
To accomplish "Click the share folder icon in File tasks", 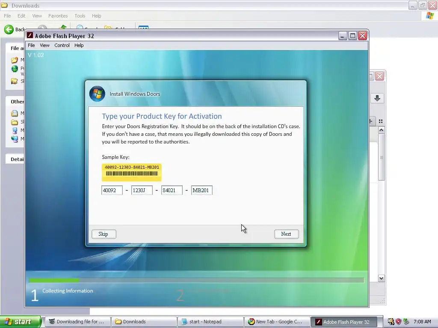I will pyautogui.click(x=15, y=81).
